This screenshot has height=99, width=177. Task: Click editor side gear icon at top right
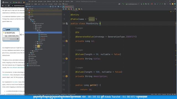(x=175, y=9)
